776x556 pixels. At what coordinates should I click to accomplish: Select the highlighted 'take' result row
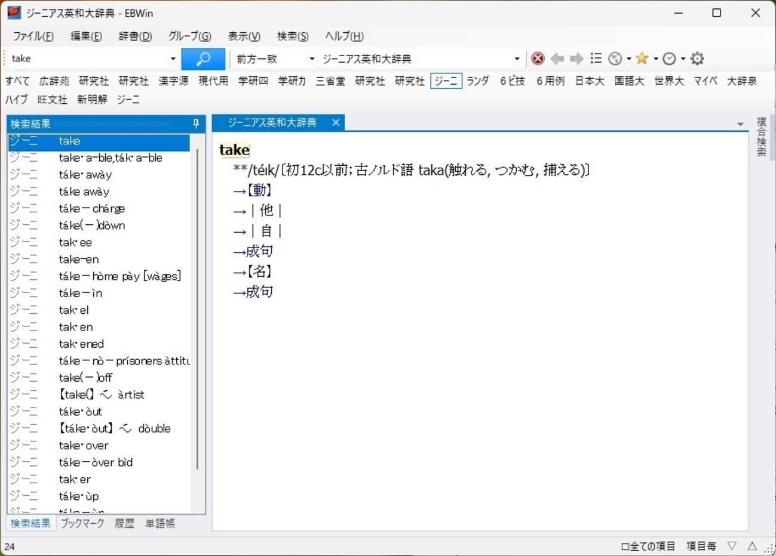pyautogui.click(x=99, y=141)
